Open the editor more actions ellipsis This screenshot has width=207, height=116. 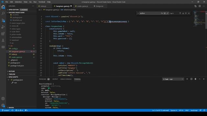(204, 6)
